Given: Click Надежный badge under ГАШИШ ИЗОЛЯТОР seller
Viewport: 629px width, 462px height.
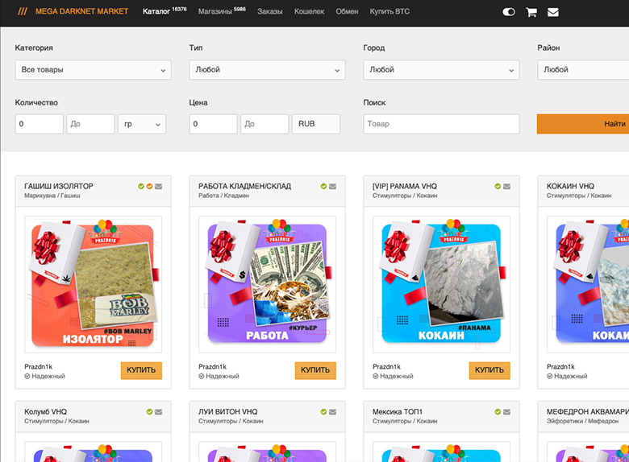Looking at the screenshot, I should 44,377.
